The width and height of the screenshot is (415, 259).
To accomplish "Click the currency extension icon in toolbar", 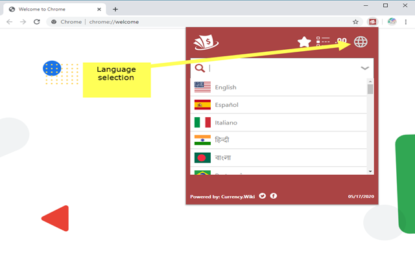I will point(372,22).
